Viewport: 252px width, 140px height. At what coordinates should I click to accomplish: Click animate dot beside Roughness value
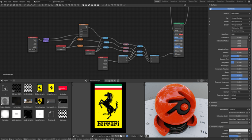tap(249, 62)
